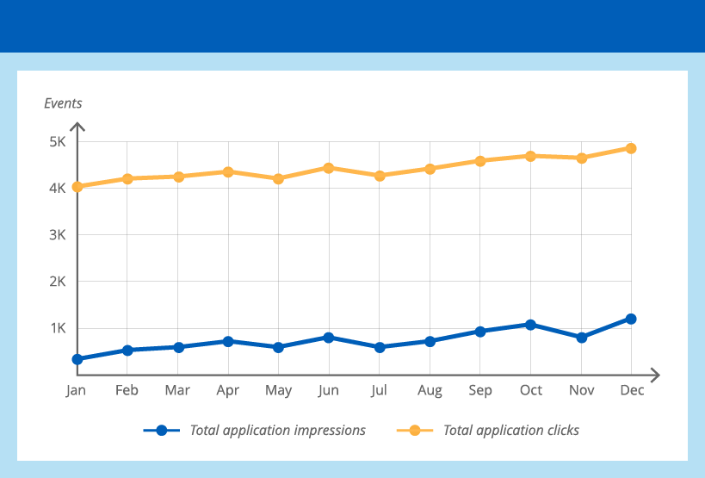Click the blue legend marker for impressions
Screen dimensions: 705x478
161,430
